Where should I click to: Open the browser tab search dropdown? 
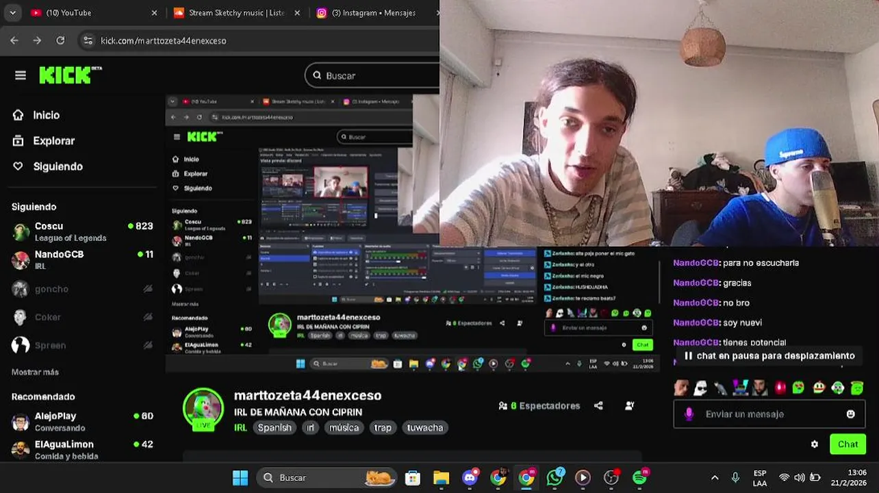(x=12, y=12)
